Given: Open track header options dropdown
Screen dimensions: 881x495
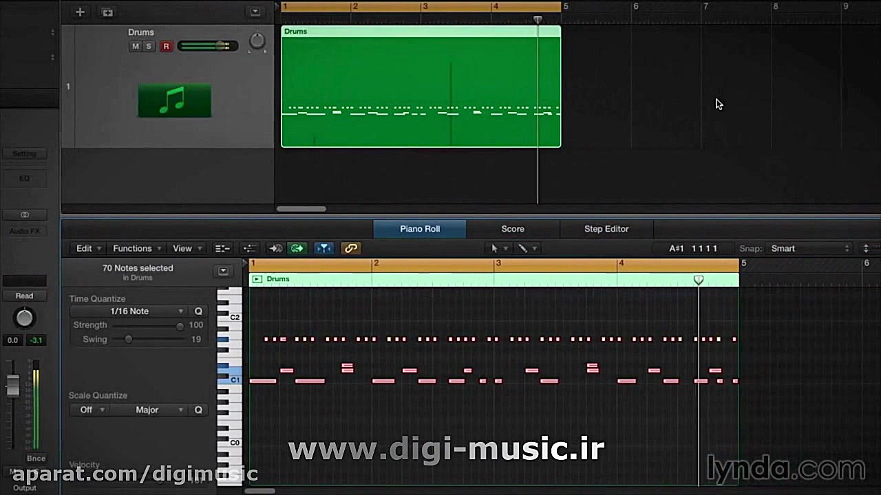Looking at the screenshot, I should [255, 12].
